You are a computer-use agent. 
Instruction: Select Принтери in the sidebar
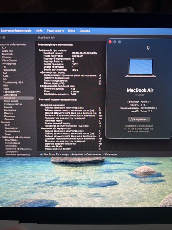pyautogui.click(x=10, y=116)
